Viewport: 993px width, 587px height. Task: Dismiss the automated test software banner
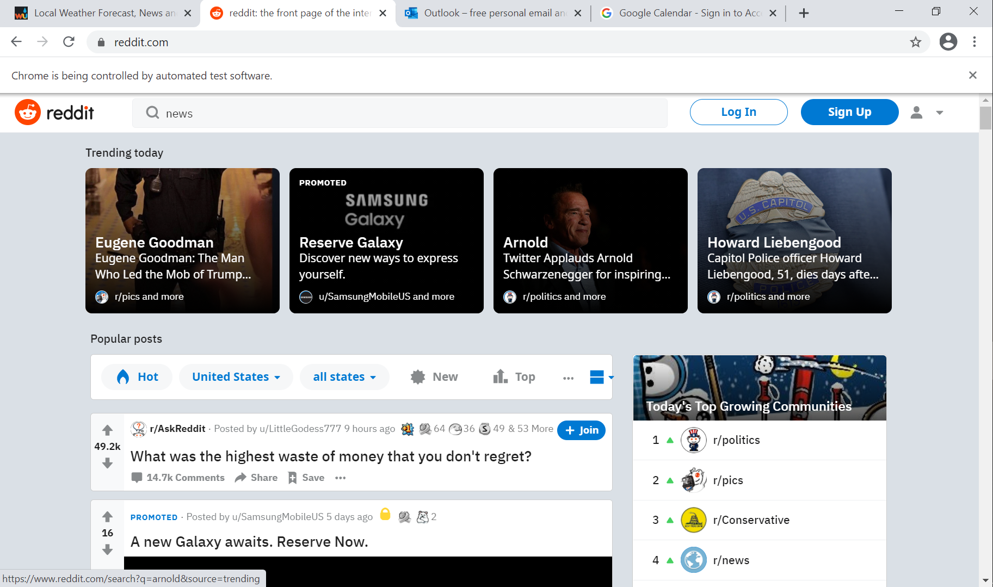[x=973, y=75]
